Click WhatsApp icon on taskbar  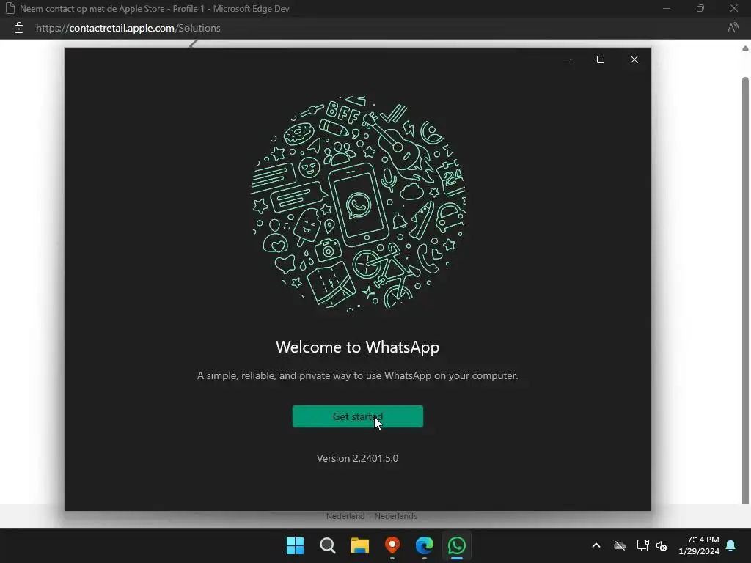tap(456, 545)
